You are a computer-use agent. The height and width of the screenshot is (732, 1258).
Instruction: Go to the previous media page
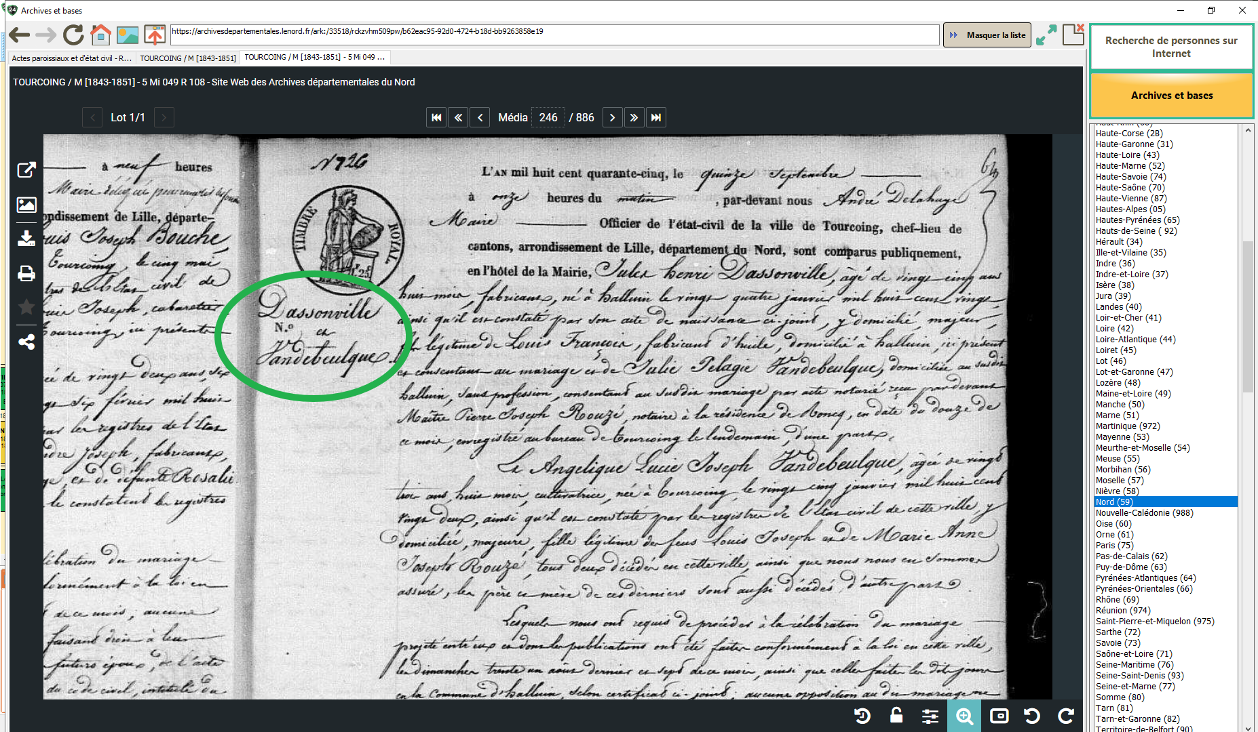tap(480, 117)
